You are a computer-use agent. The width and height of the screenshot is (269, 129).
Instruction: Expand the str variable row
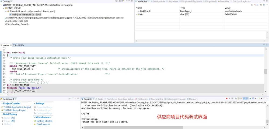click(x=137, y=15)
